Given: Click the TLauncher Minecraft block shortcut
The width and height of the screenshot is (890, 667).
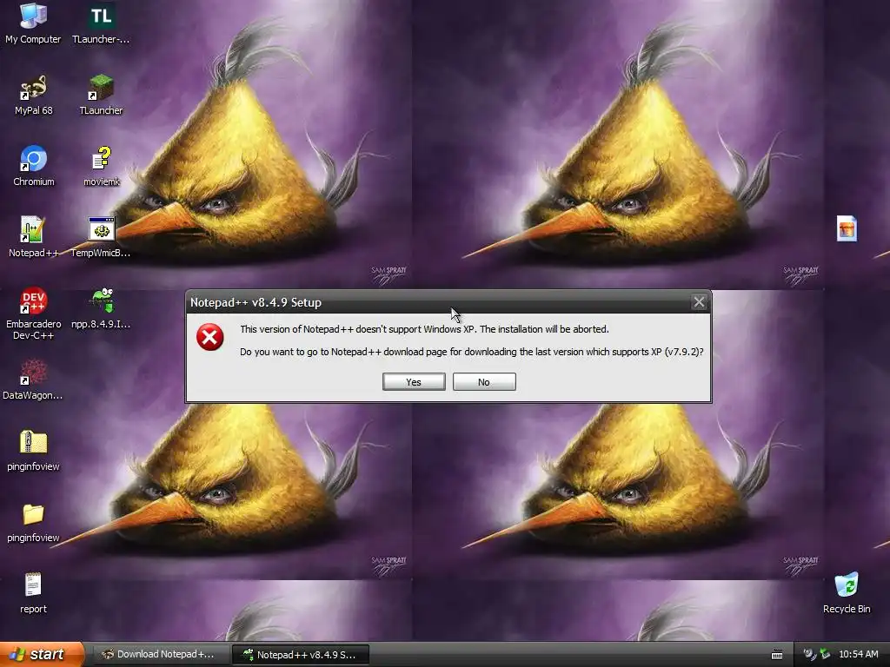Looking at the screenshot, I should pyautogui.click(x=101, y=96).
